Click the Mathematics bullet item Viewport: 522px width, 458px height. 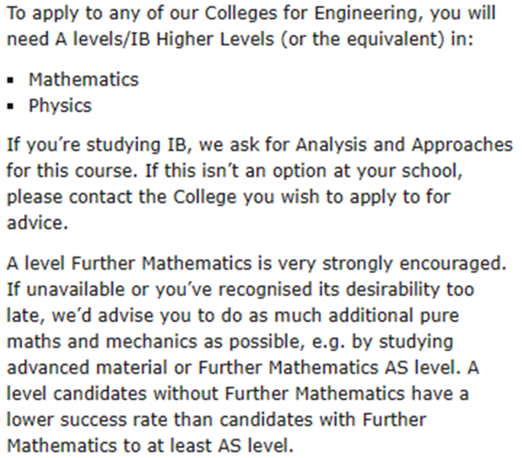[x=84, y=80]
